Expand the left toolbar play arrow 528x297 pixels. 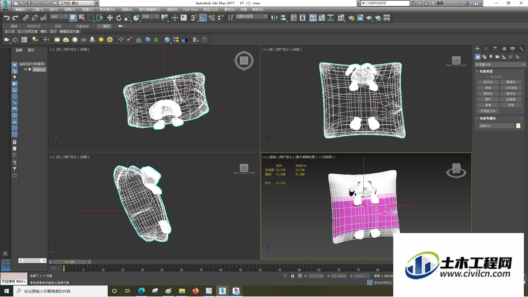[5, 254]
